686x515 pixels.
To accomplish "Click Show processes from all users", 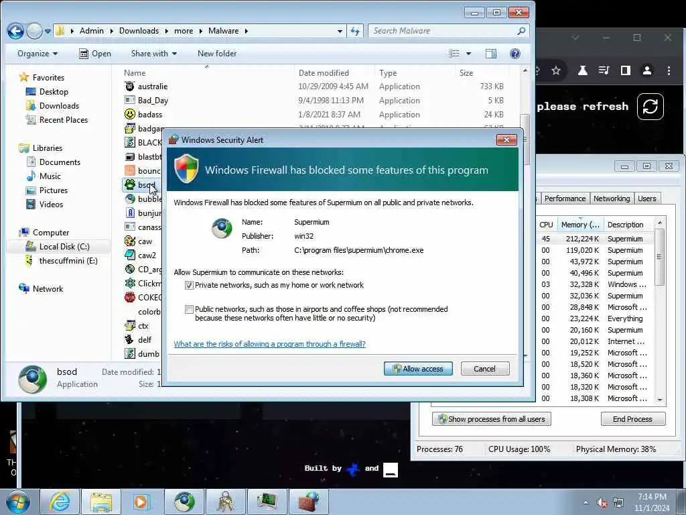I will (491, 419).
